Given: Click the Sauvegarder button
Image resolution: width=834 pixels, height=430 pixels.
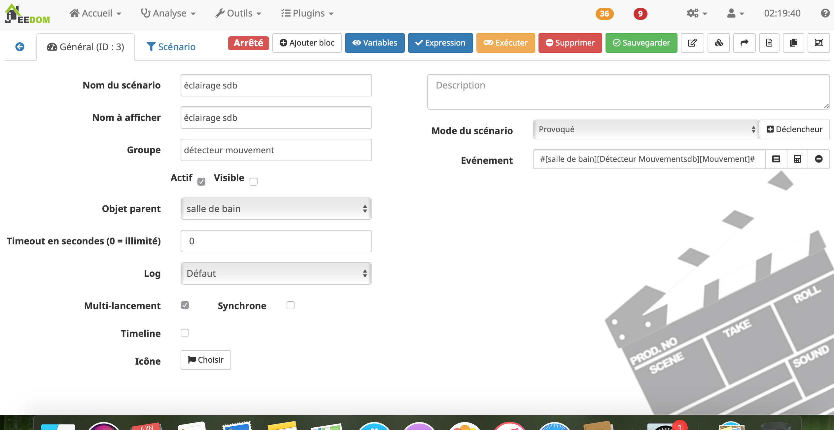Looking at the screenshot, I should [x=641, y=43].
